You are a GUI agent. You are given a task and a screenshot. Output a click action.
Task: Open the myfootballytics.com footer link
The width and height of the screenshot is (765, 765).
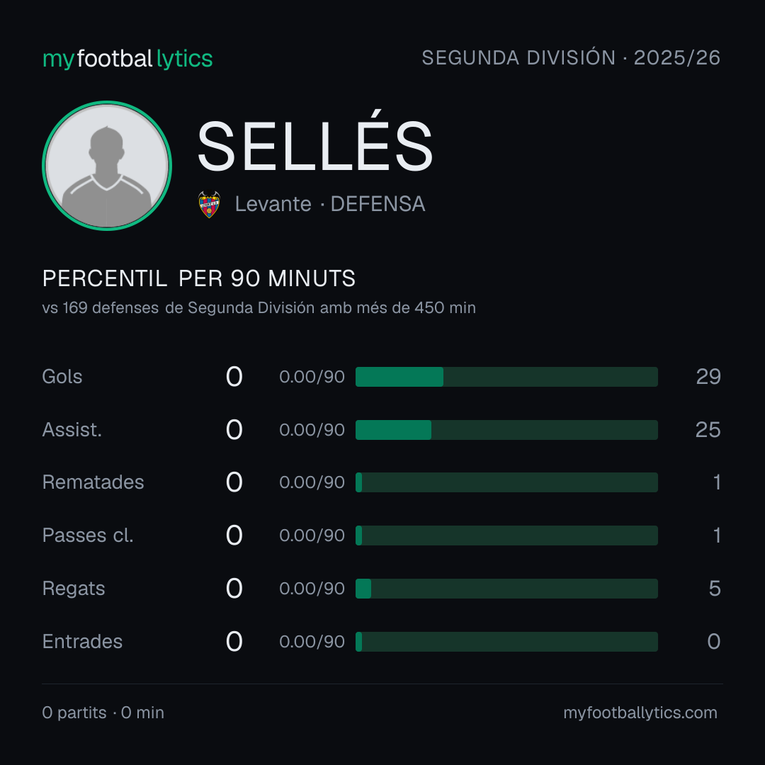point(640,713)
